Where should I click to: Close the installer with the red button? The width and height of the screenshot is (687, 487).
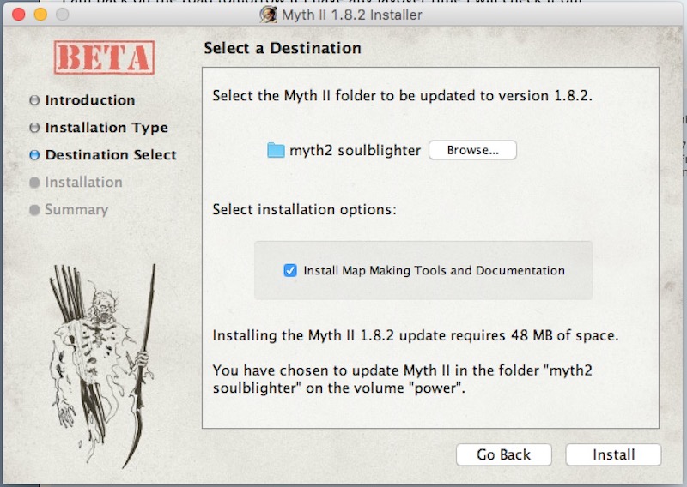(18, 15)
